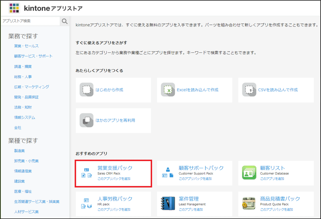Open the 広報・マーケティング category
Image resolution: width=321 pixels, height=219 pixels.
pyautogui.click(x=32, y=87)
